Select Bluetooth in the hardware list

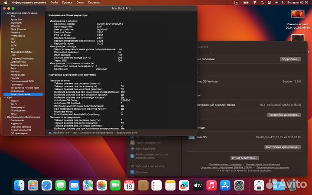coord(16,23)
